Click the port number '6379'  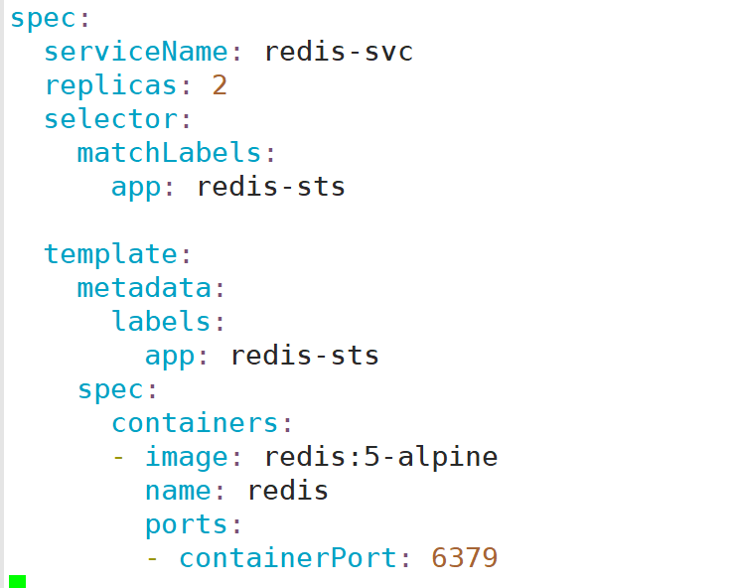click(x=465, y=558)
